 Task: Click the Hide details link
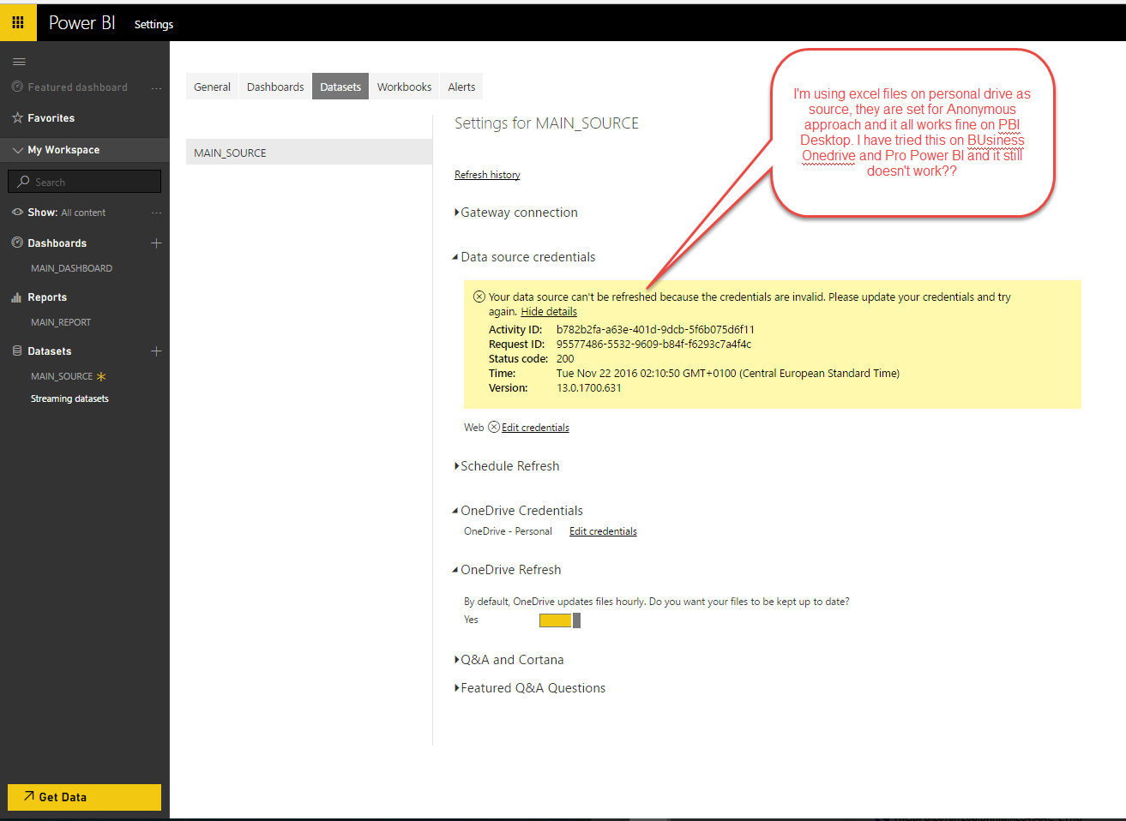pos(549,312)
